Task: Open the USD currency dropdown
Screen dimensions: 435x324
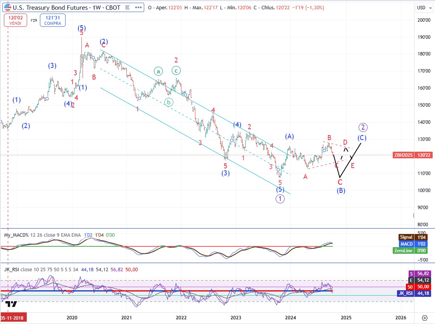Action: tap(425, 8)
